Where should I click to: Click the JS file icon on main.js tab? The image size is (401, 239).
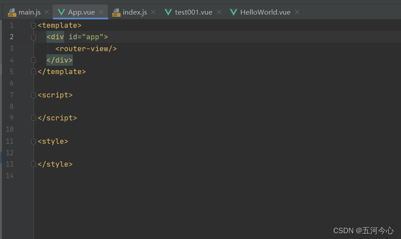(12, 12)
